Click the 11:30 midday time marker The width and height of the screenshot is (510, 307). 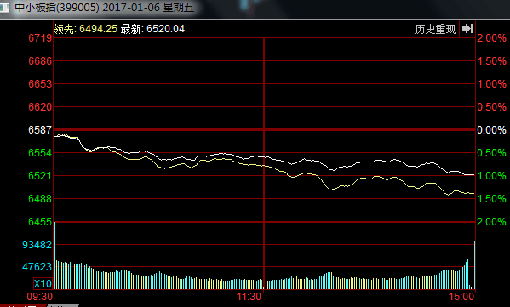[x=249, y=297]
